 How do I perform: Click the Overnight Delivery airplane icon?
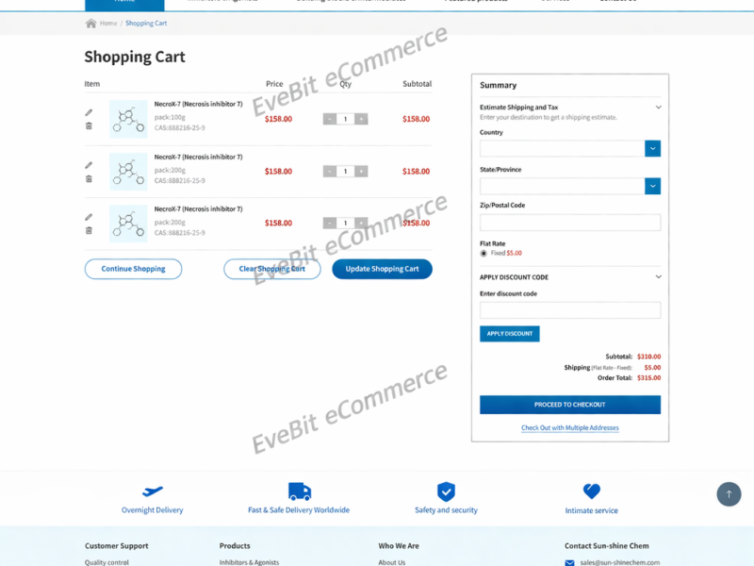(x=153, y=491)
